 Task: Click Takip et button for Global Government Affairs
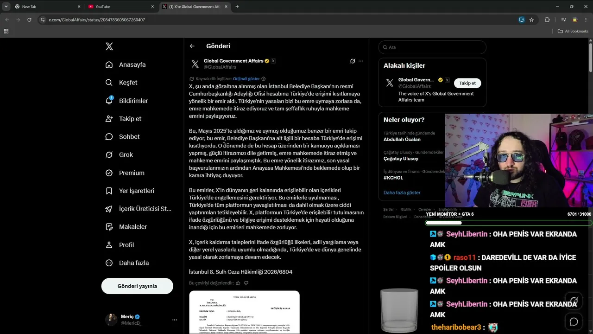(x=467, y=83)
